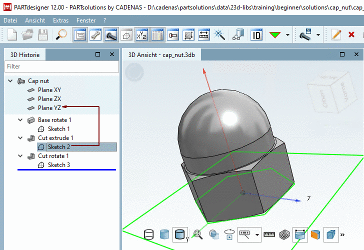The width and height of the screenshot is (364, 250).
Task: Switch to shaded-with-edges cylinder display mode
Action: click(180, 234)
